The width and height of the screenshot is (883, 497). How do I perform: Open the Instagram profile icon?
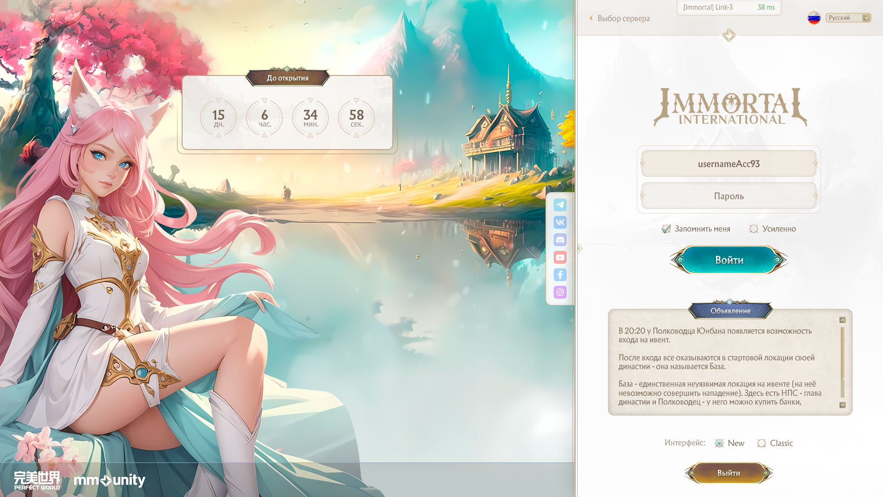click(x=560, y=292)
